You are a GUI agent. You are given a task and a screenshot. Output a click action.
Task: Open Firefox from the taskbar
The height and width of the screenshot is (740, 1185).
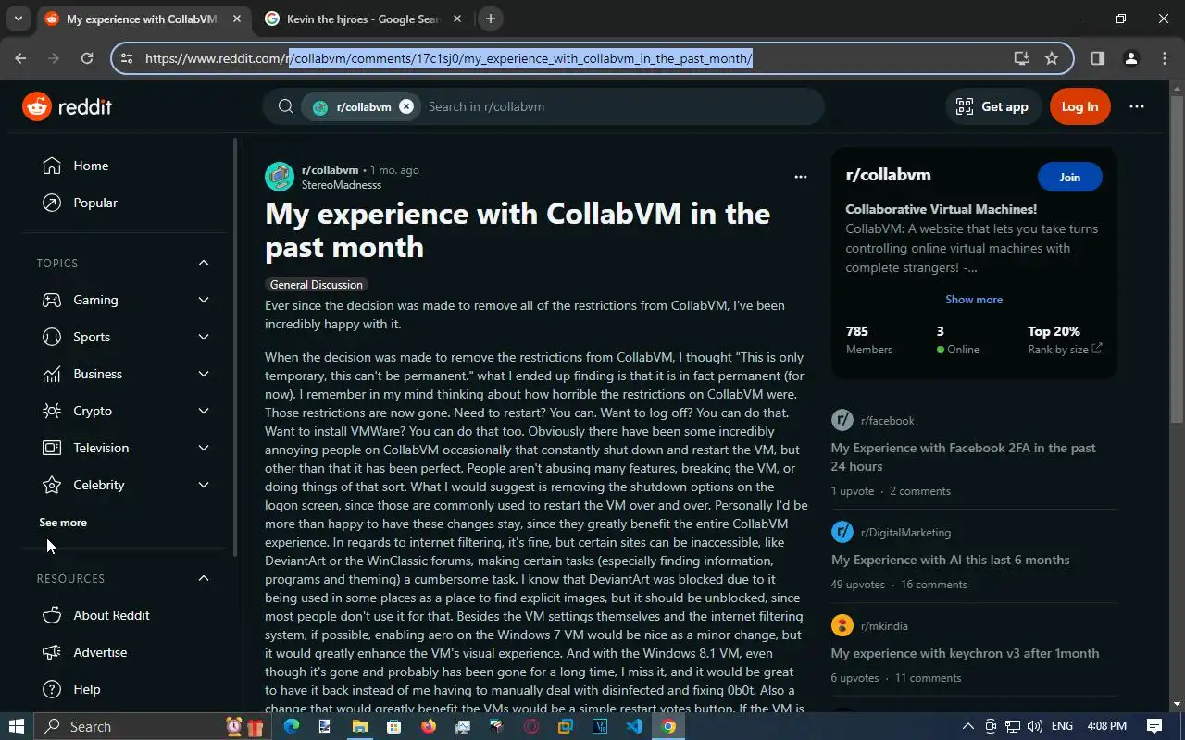point(428,726)
